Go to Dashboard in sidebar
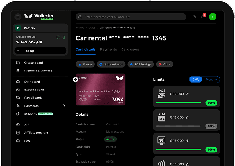The width and height of the screenshot is (235, 166). coord(32,82)
